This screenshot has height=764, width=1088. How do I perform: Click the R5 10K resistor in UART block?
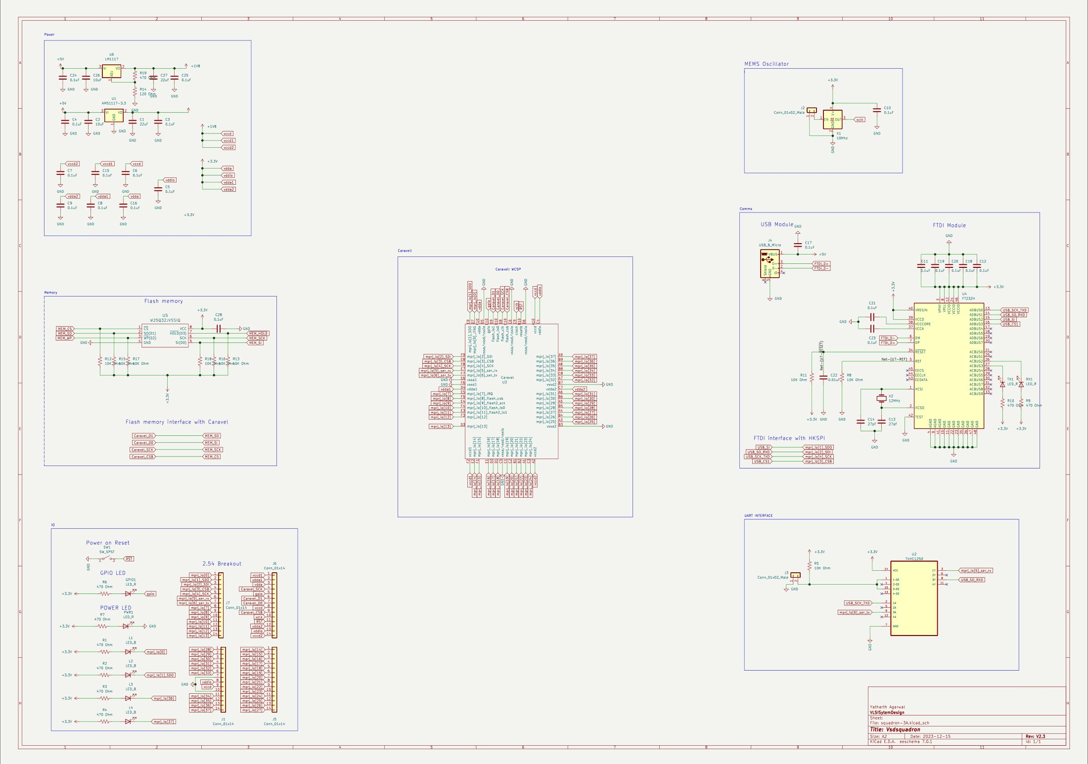pos(809,565)
